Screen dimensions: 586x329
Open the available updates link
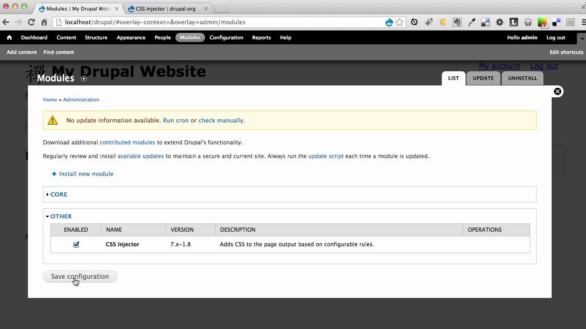click(141, 156)
